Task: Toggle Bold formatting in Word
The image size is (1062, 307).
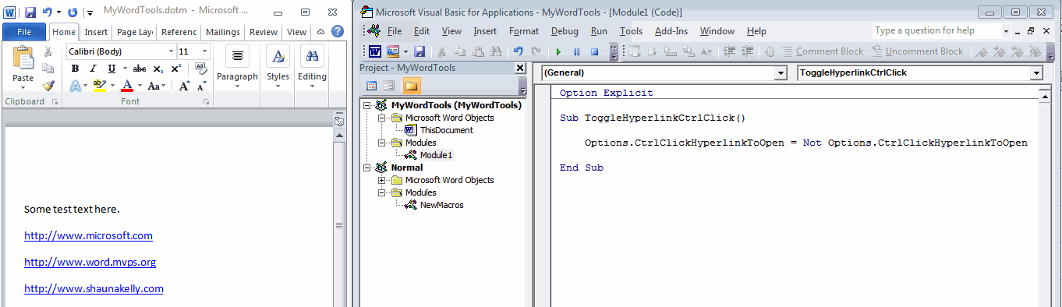Action: [x=76, y=69]
